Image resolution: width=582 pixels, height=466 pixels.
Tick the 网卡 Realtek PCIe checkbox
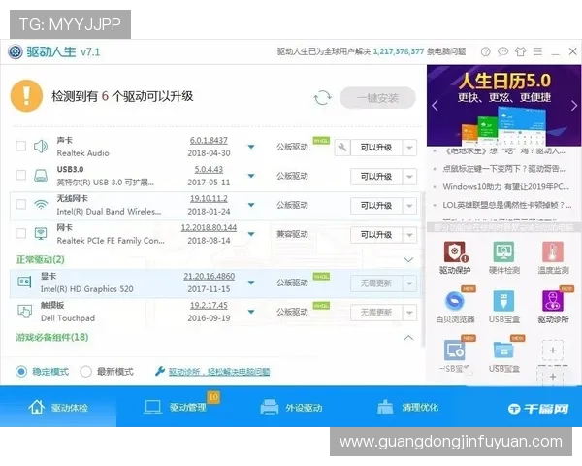point(21,233)
